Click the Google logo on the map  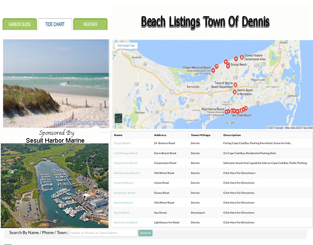pyautogui.click(x=229, y=123)
